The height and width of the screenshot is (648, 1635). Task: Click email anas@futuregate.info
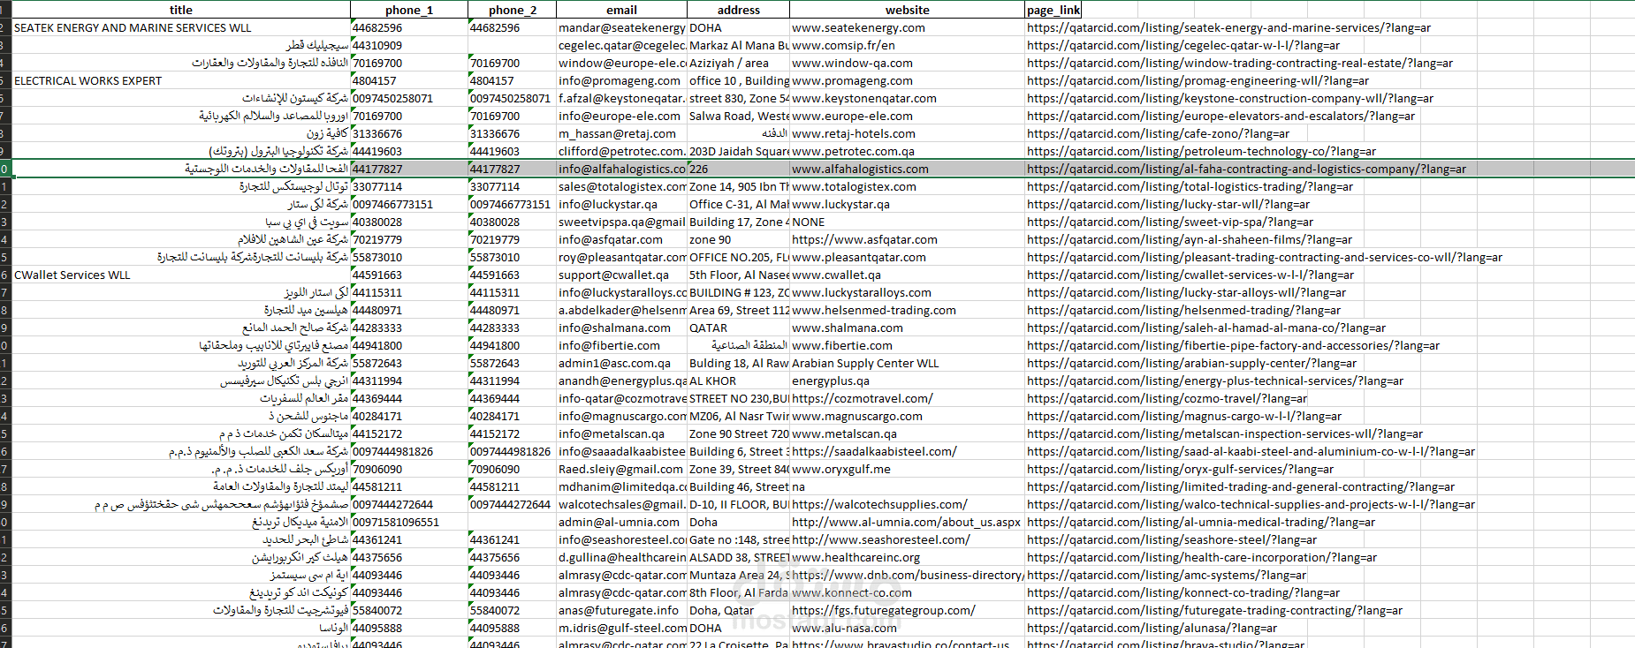click(621, 610)
